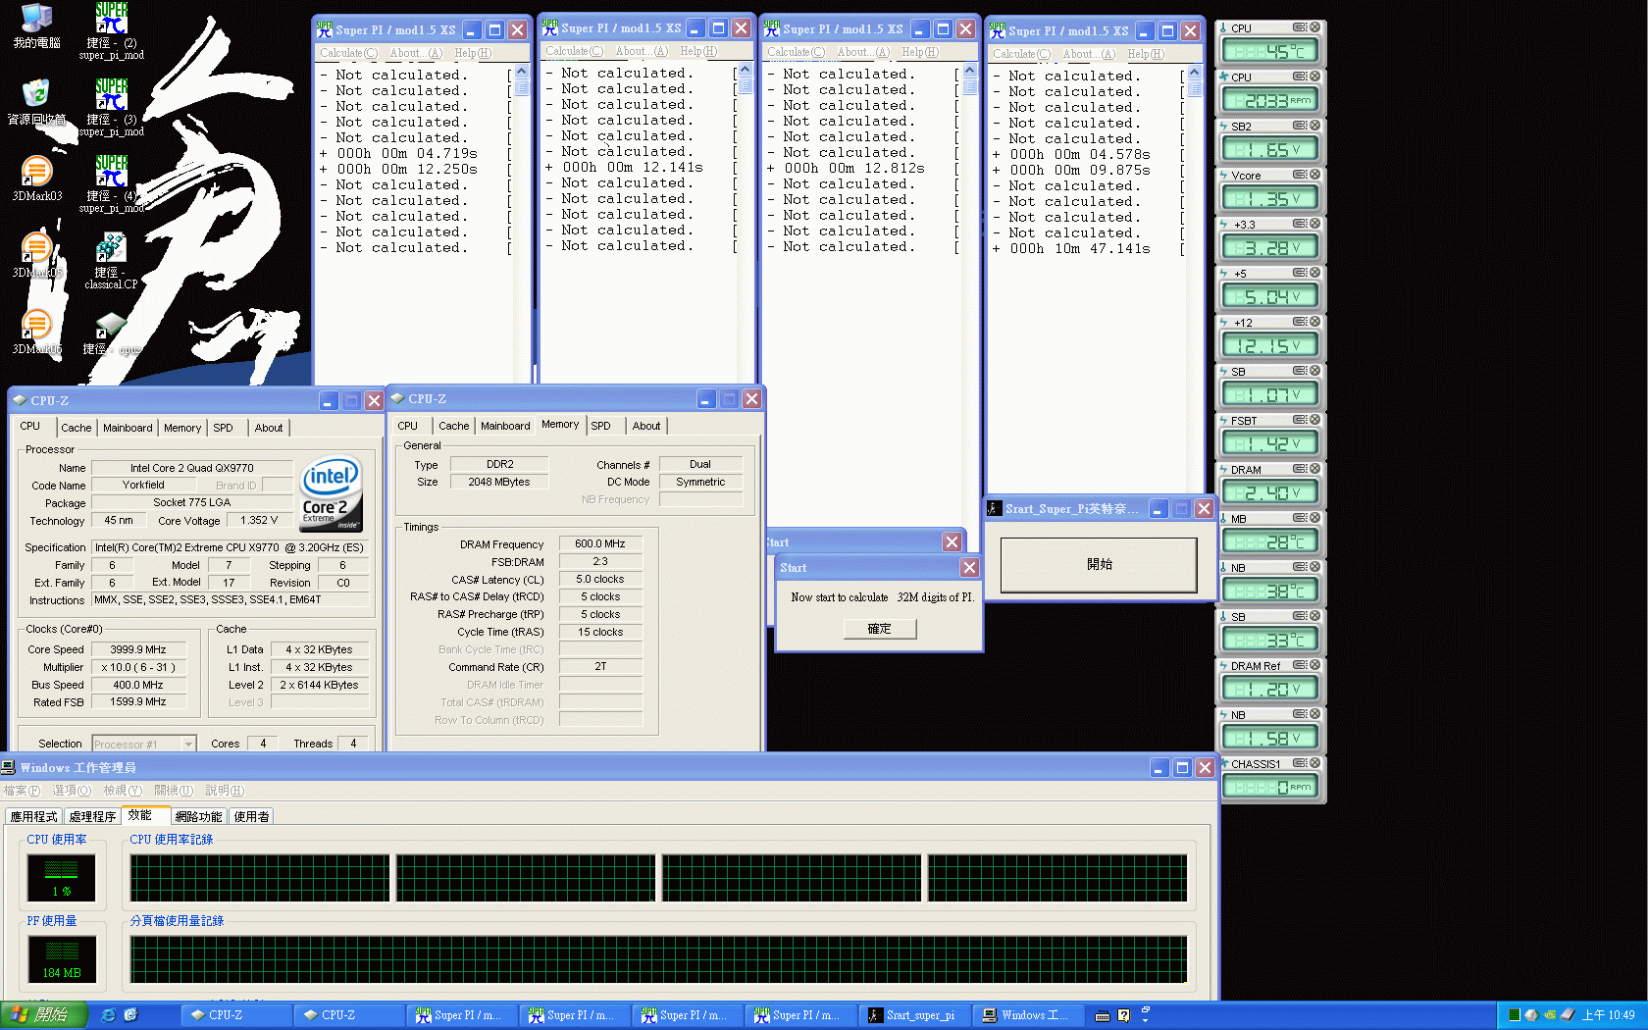Image resolution: width=1648 pixels, height=1030 pixels.
Task: Open settings icon on Vcore sensor widget
Action: (1300, 175)
